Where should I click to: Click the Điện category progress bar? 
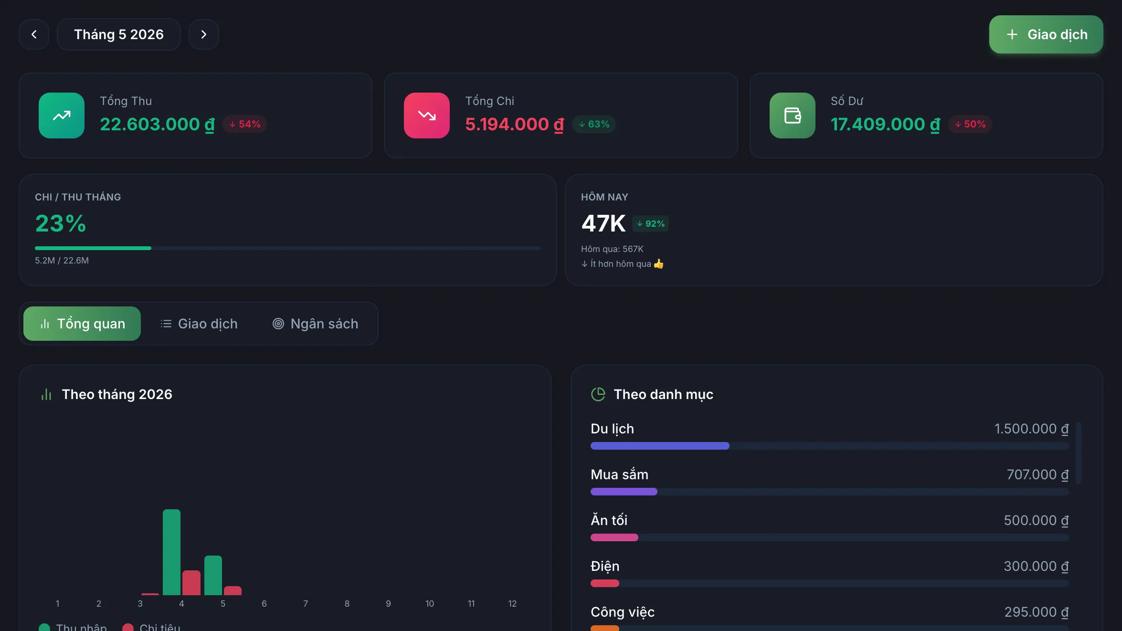pyautogui.click(x=829, y=583)
